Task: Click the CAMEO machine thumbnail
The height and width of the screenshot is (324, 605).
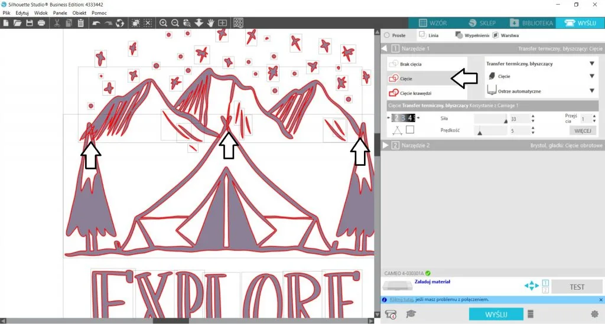Action: (398, 286)
